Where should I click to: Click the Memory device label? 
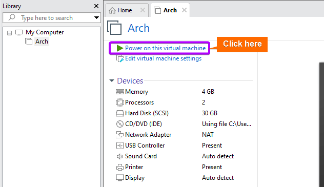pyautogui.click(x=136, y=92)
